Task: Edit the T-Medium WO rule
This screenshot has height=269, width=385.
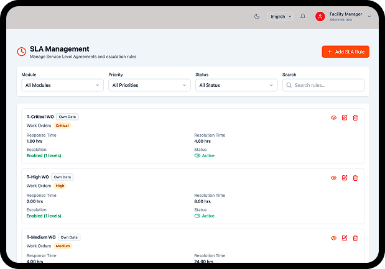Action: pos(345,238)
